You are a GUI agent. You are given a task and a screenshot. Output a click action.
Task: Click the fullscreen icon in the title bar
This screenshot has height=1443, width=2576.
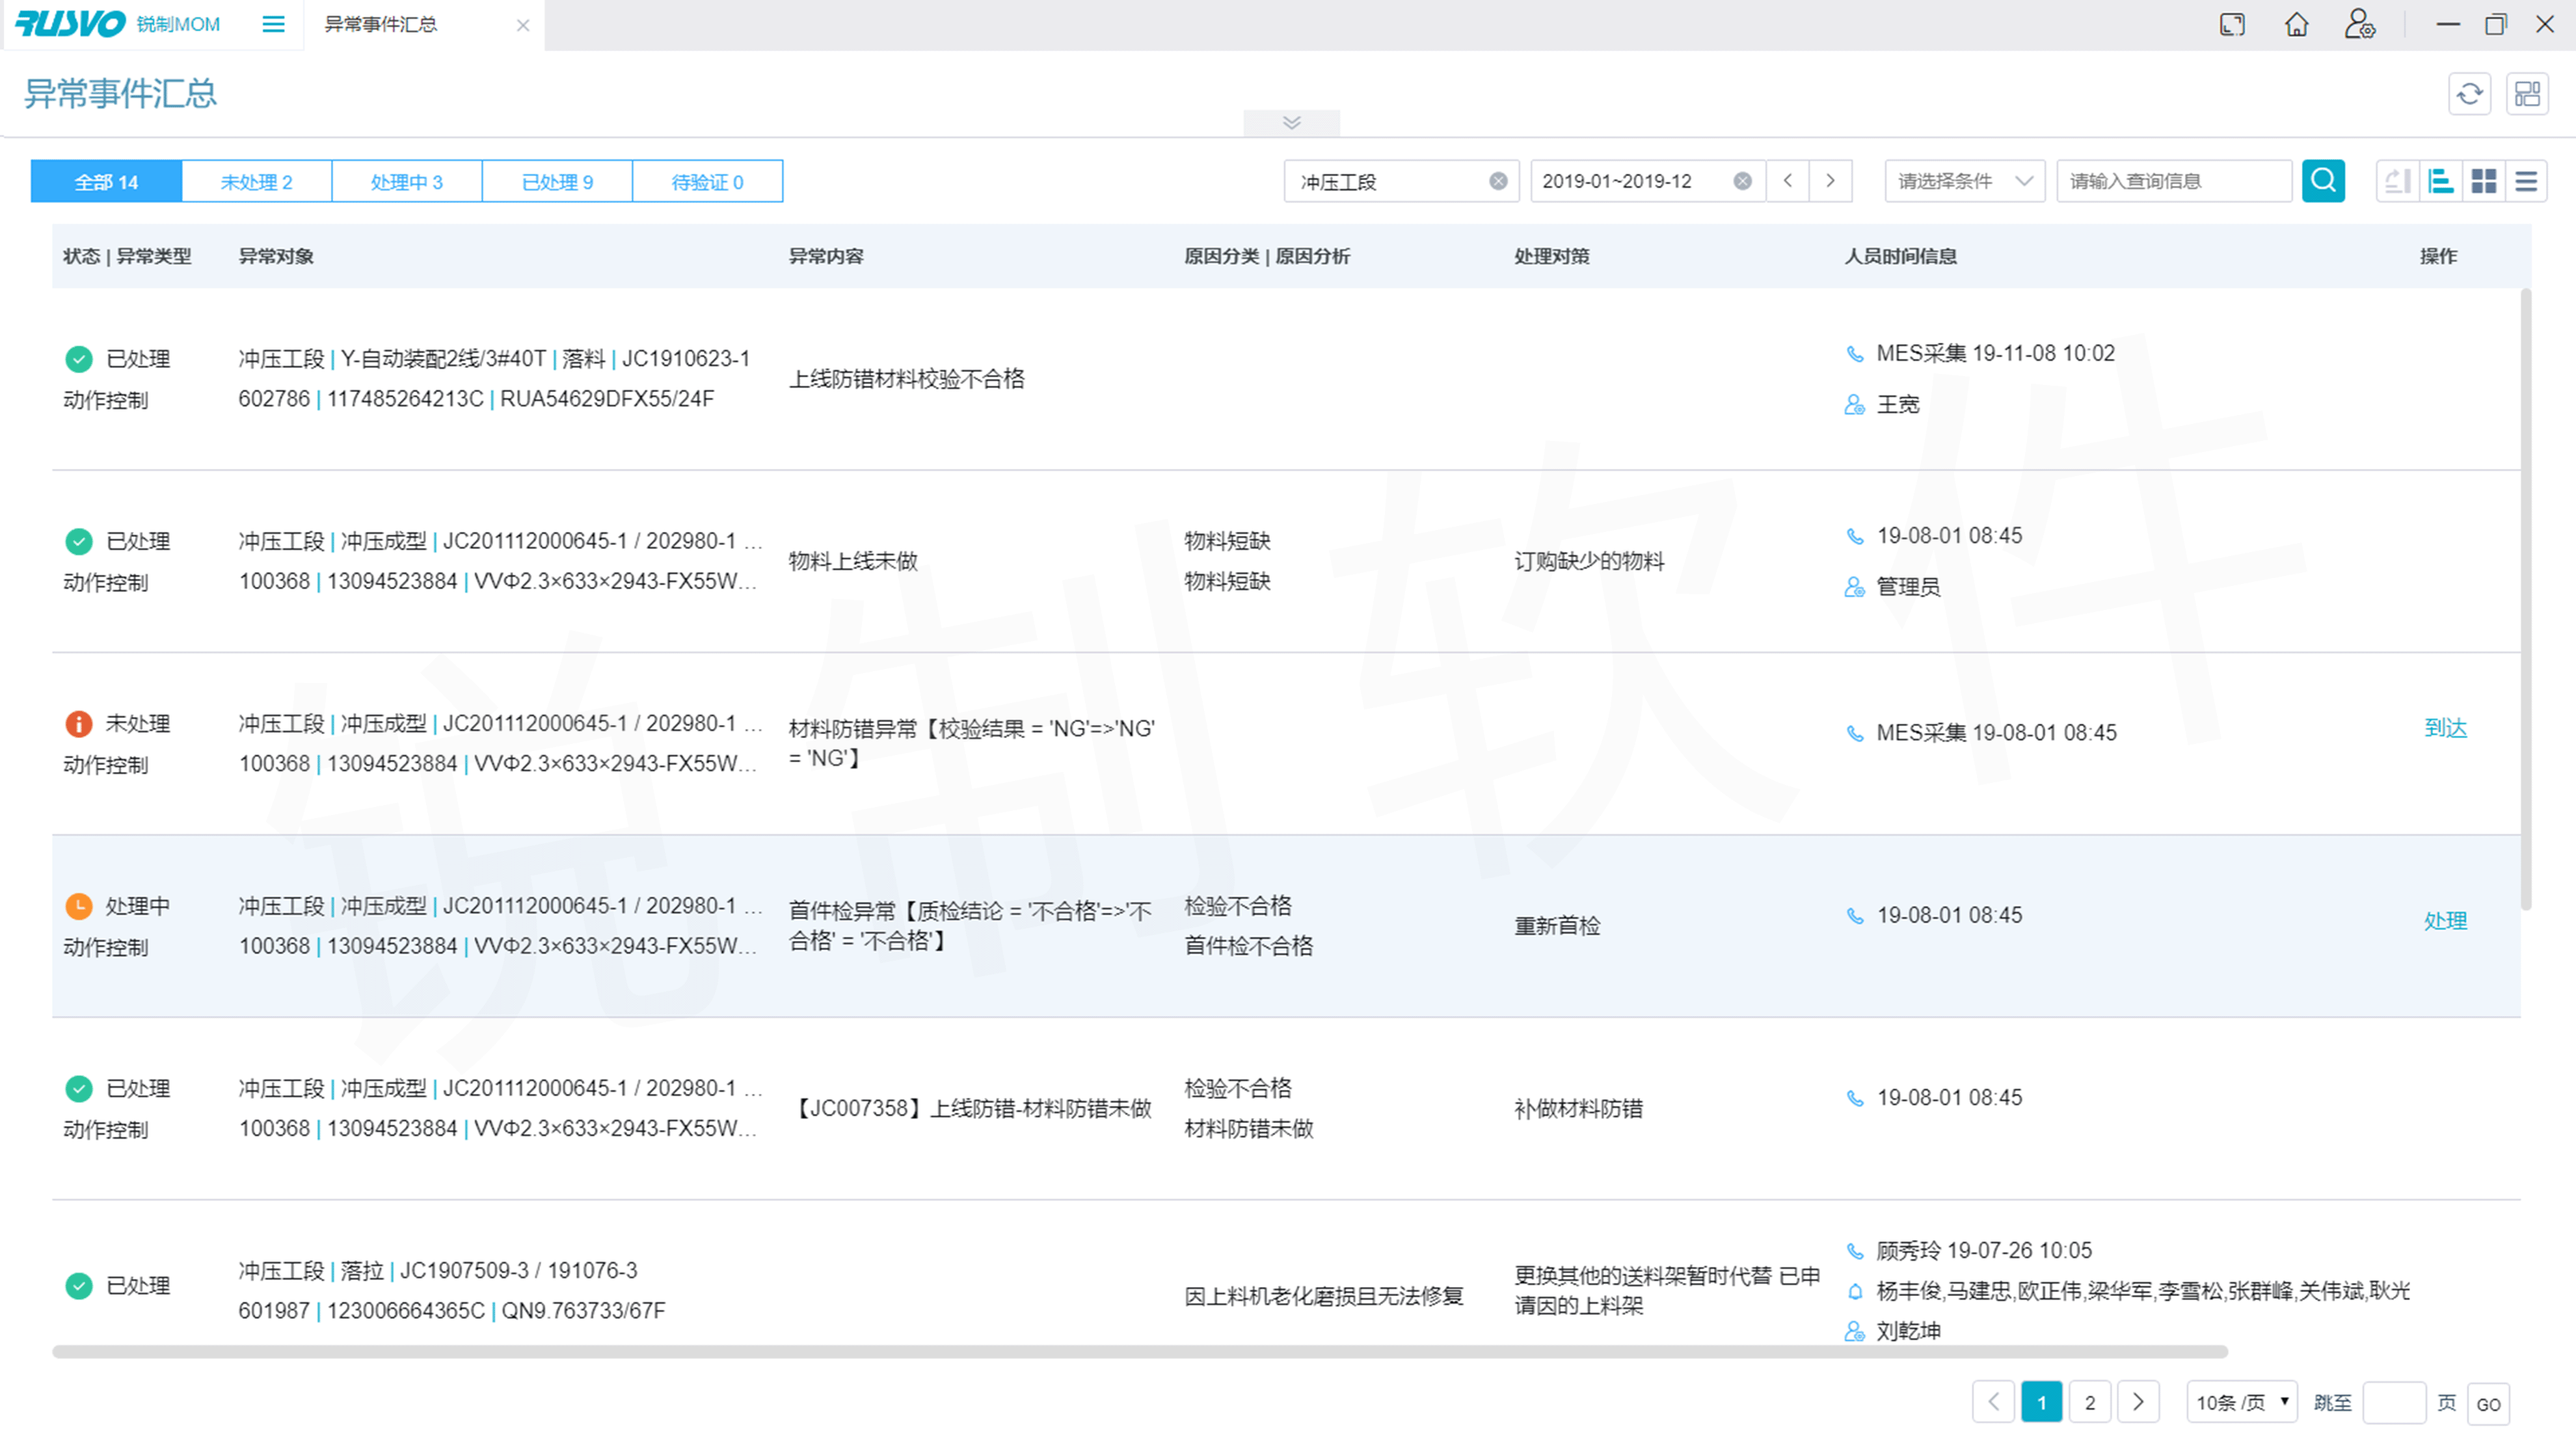point(2232,24)
